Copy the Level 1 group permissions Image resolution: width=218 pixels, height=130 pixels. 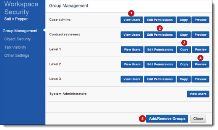tap(184, 50)
